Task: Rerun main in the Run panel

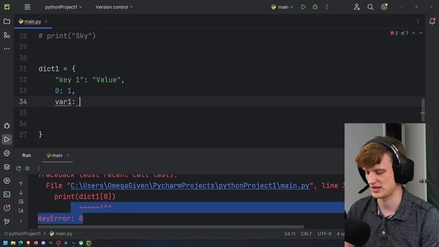Action: (19, 168)
